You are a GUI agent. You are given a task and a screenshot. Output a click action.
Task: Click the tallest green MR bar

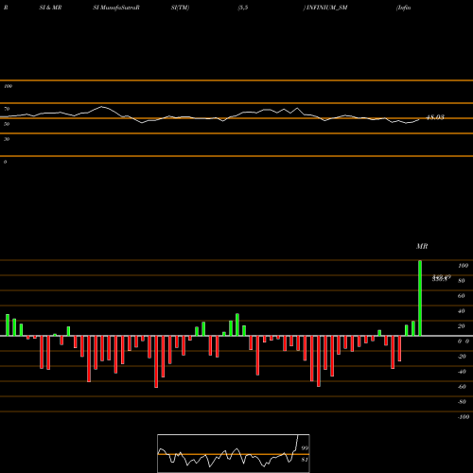[420, 298]
